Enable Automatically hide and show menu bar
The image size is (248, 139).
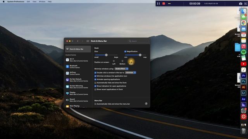(95, 104)
